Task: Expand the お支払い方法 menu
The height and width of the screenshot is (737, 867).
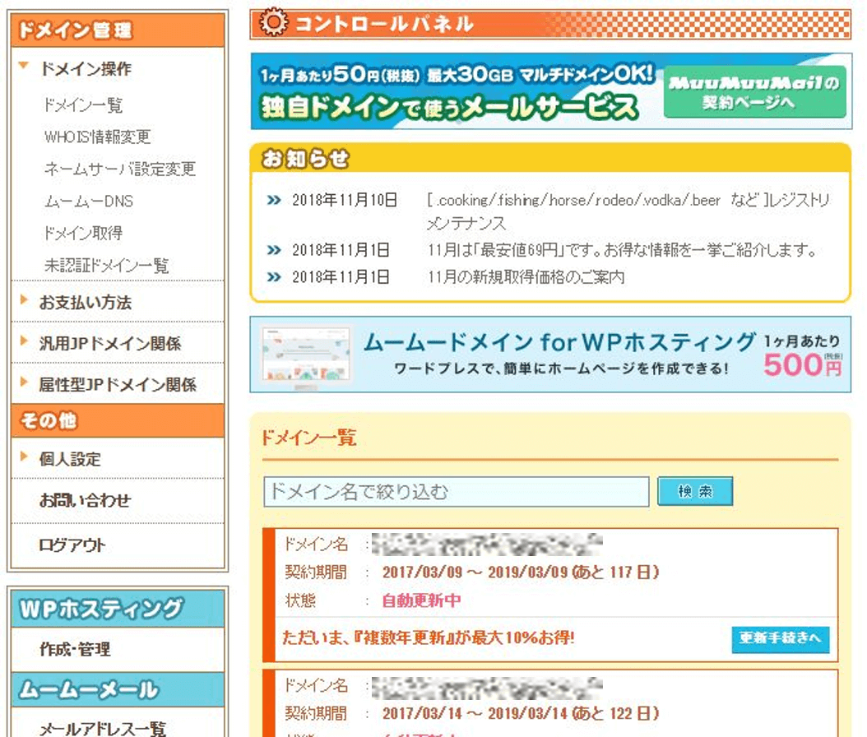Action: [85, 303]
